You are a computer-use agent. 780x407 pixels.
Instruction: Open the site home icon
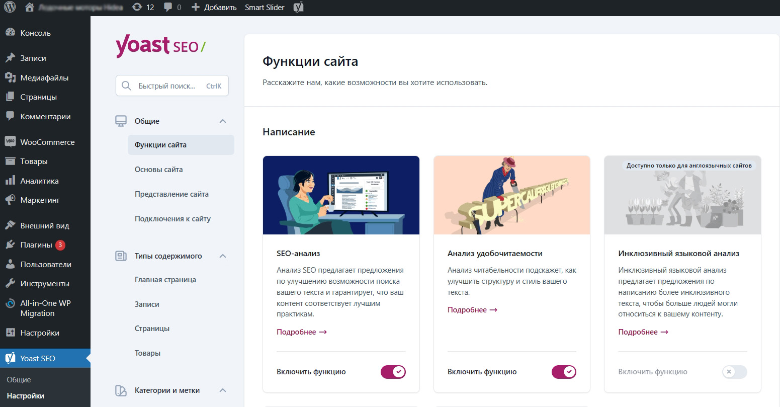pyautogui.click(x=30, y=7)
